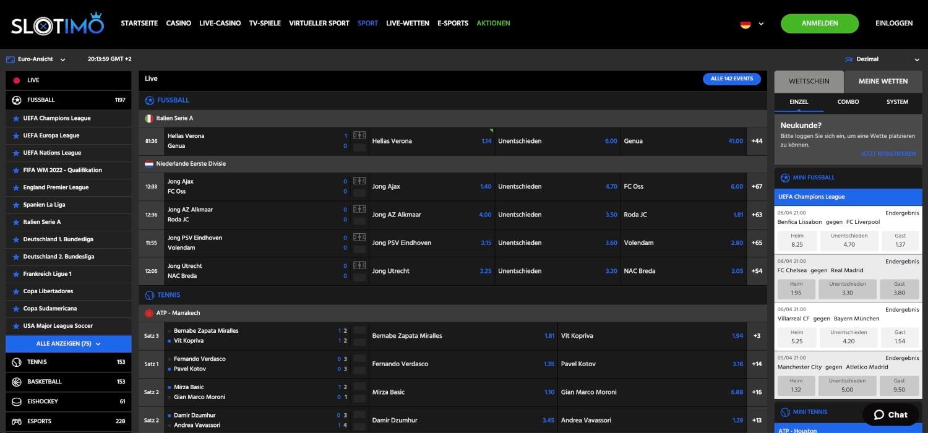
Task: Click the green Anmelden button
Action: (819, 24)
